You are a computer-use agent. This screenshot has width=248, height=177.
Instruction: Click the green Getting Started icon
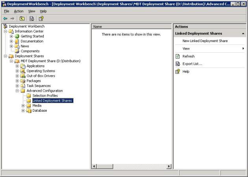[x=17, y=36]
